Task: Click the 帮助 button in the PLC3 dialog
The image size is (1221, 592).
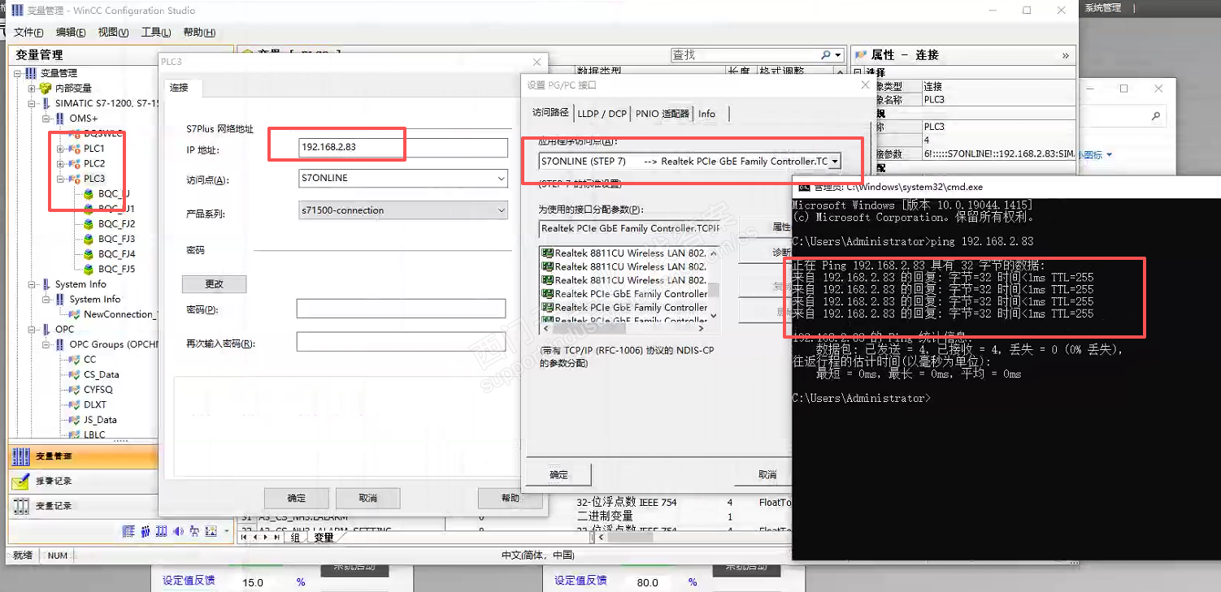Action: [x=510, y=498]
